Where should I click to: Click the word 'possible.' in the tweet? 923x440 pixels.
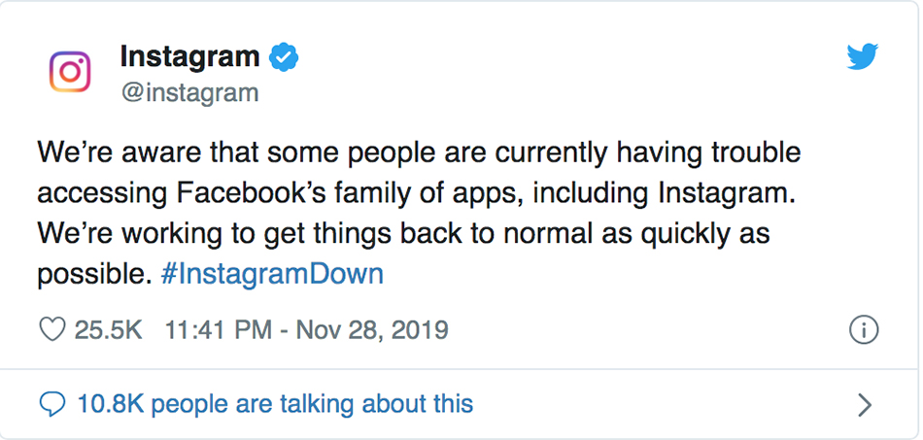coord(95,276)
